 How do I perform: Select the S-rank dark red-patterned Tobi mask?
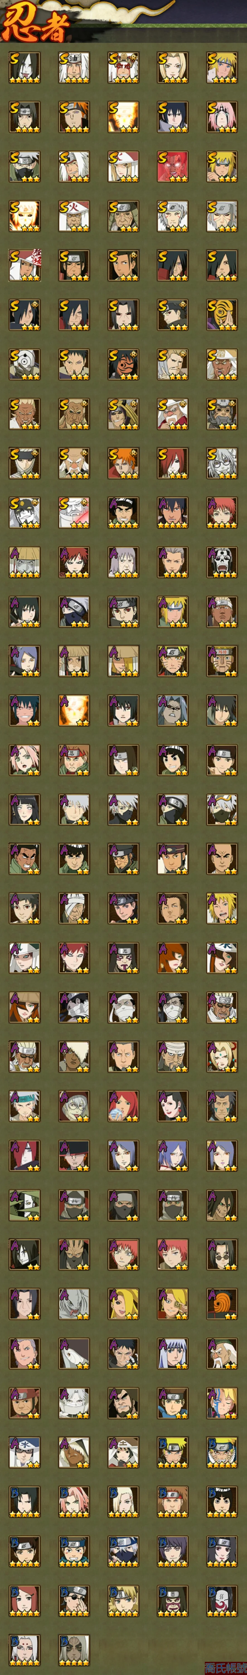tap(123, 364)
